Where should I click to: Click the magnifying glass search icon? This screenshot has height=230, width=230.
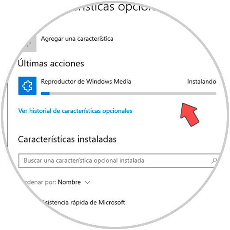[x=214, y=161]
